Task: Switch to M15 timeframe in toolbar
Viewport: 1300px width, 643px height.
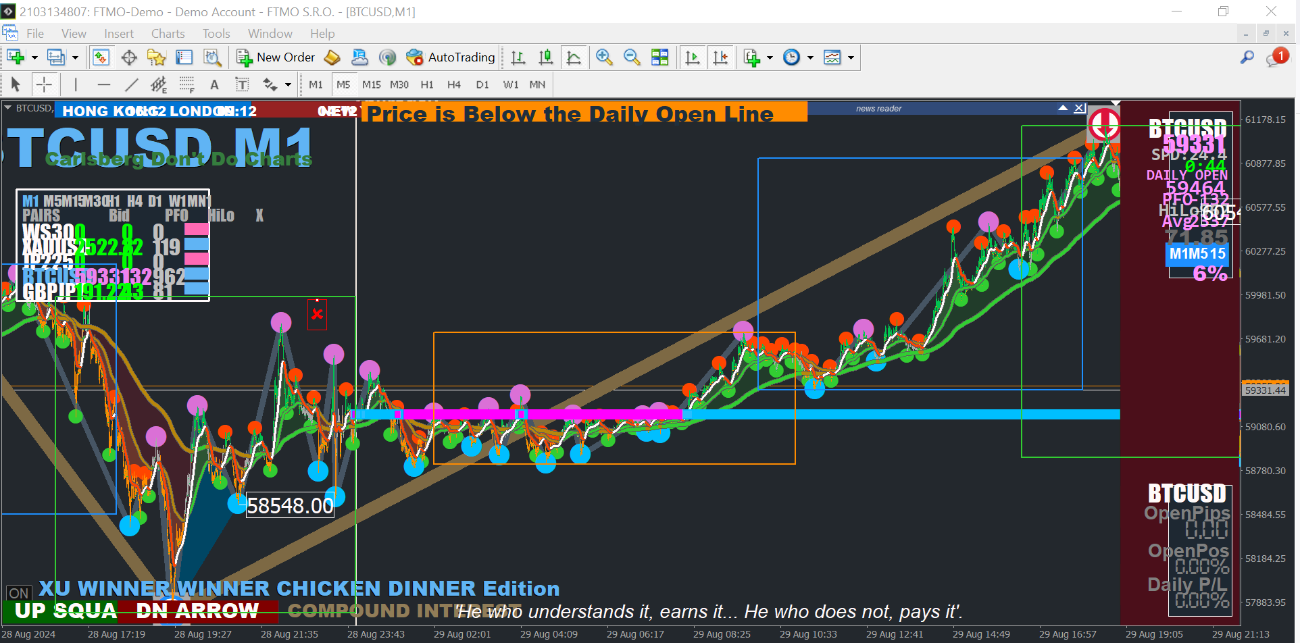Action: [x=372, y=84]
